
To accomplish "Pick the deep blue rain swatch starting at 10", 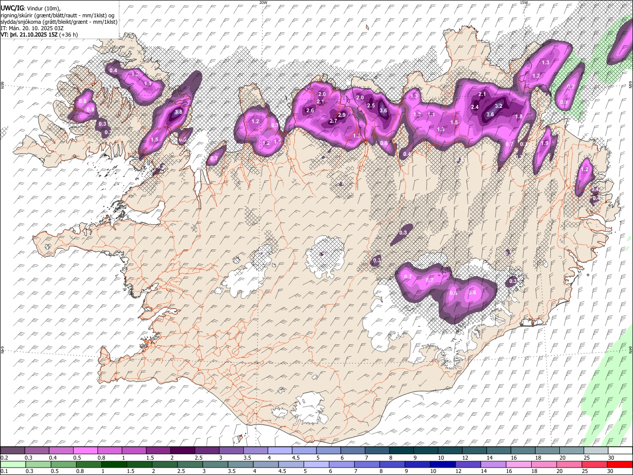I will [x=442, y=464].
